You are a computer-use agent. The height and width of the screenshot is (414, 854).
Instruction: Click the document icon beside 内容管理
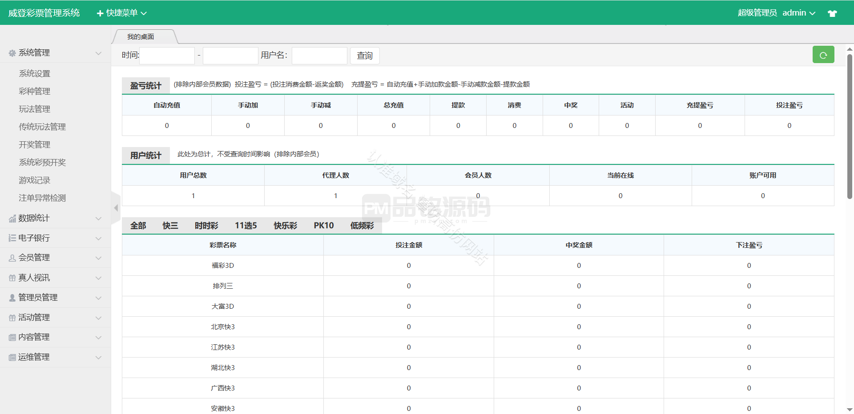point(12,337)
